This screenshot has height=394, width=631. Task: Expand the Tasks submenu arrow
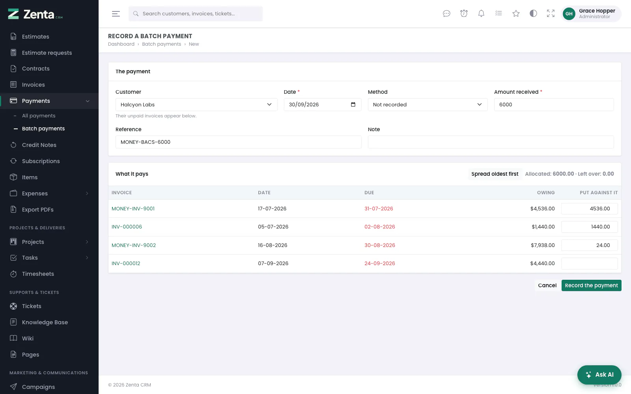[x=87, y=258]
